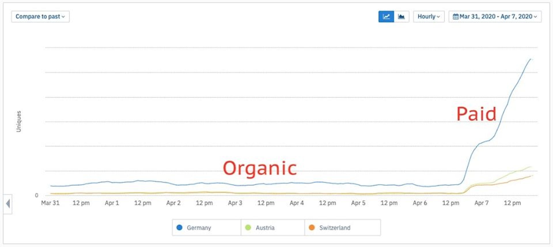Viewport: 553px width, 247px height.
Task: Toggle Switzerland series in legend
Action: pyautogui.click(x=335, y=228)
